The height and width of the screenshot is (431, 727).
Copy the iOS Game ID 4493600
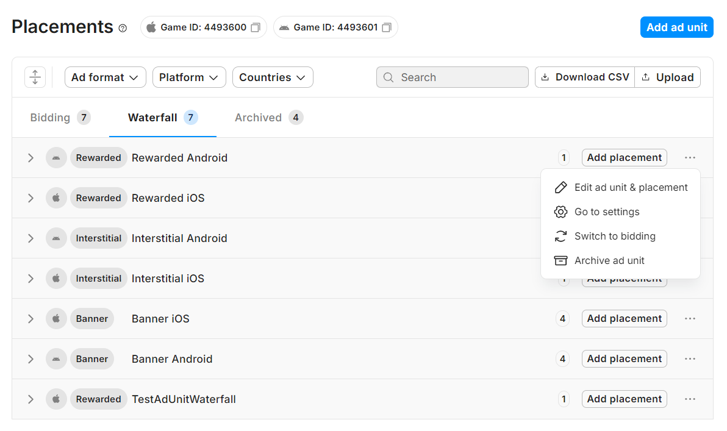point(256,27)
